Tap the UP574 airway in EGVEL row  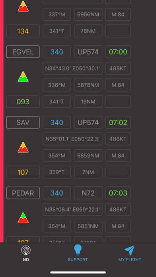pyautogui.click(x=88, y=52)
